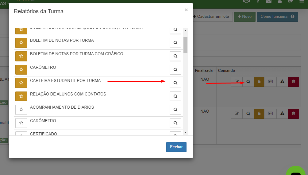Click the blue Fechar button
Image resolution: width=308 pixels, height=175 pixels.
pos(176,147)
